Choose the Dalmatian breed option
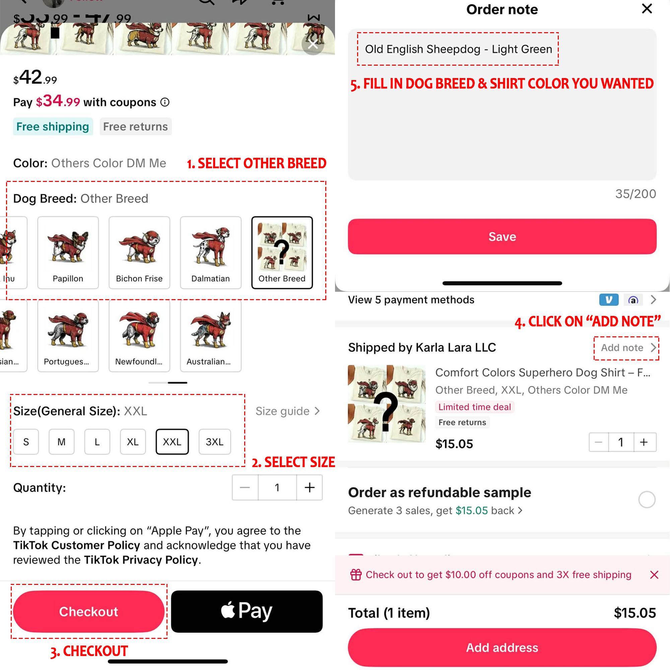The image size is (670, 670). coord(210,253)
